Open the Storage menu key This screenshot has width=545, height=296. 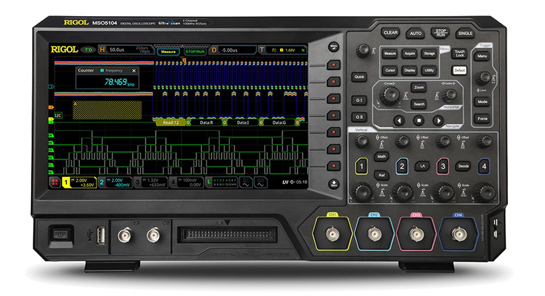click(x=429, y=54)
